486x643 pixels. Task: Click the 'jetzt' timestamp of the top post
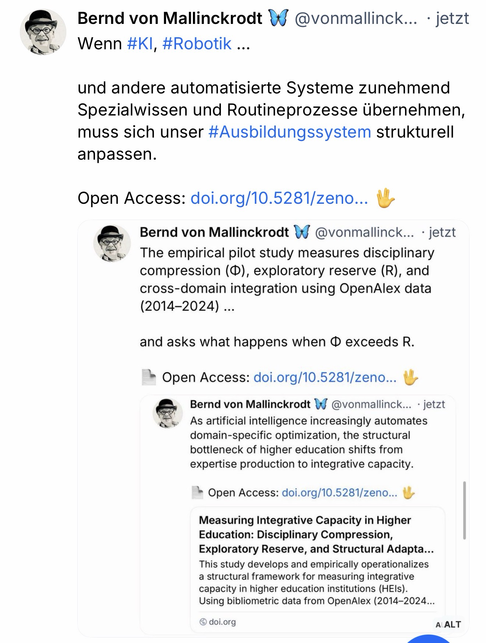(452, 18)
